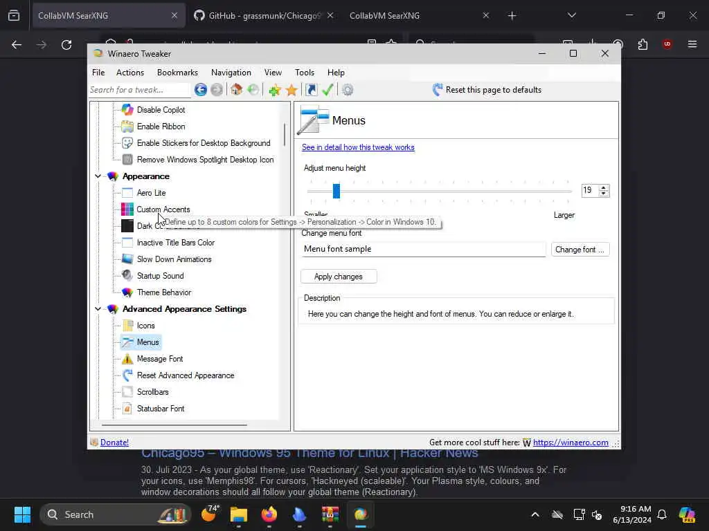Open WinRAR from the taskbar

pos(330,514)
